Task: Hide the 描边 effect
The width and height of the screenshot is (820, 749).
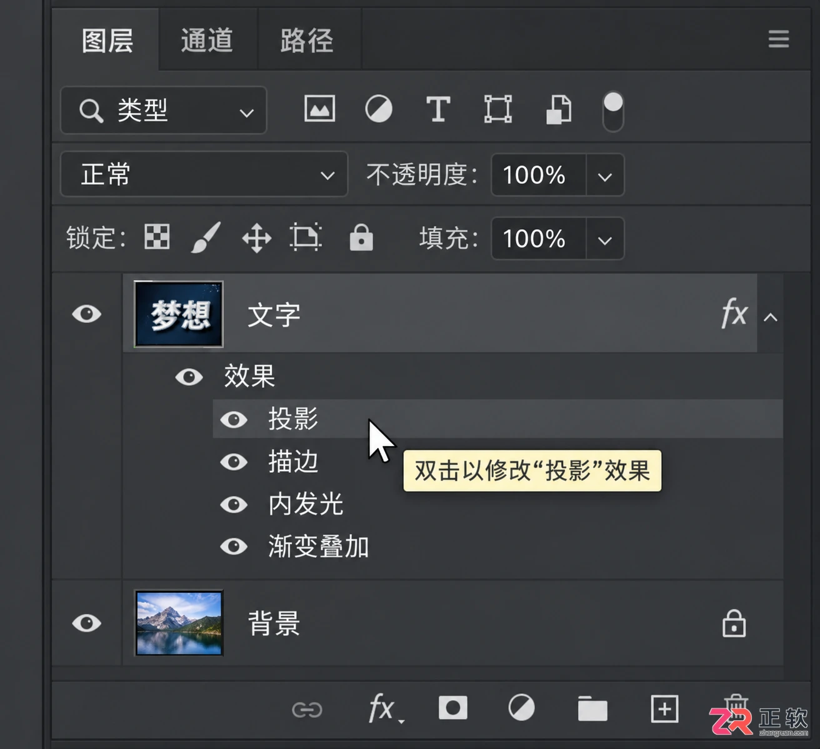Action: point(234,462)
